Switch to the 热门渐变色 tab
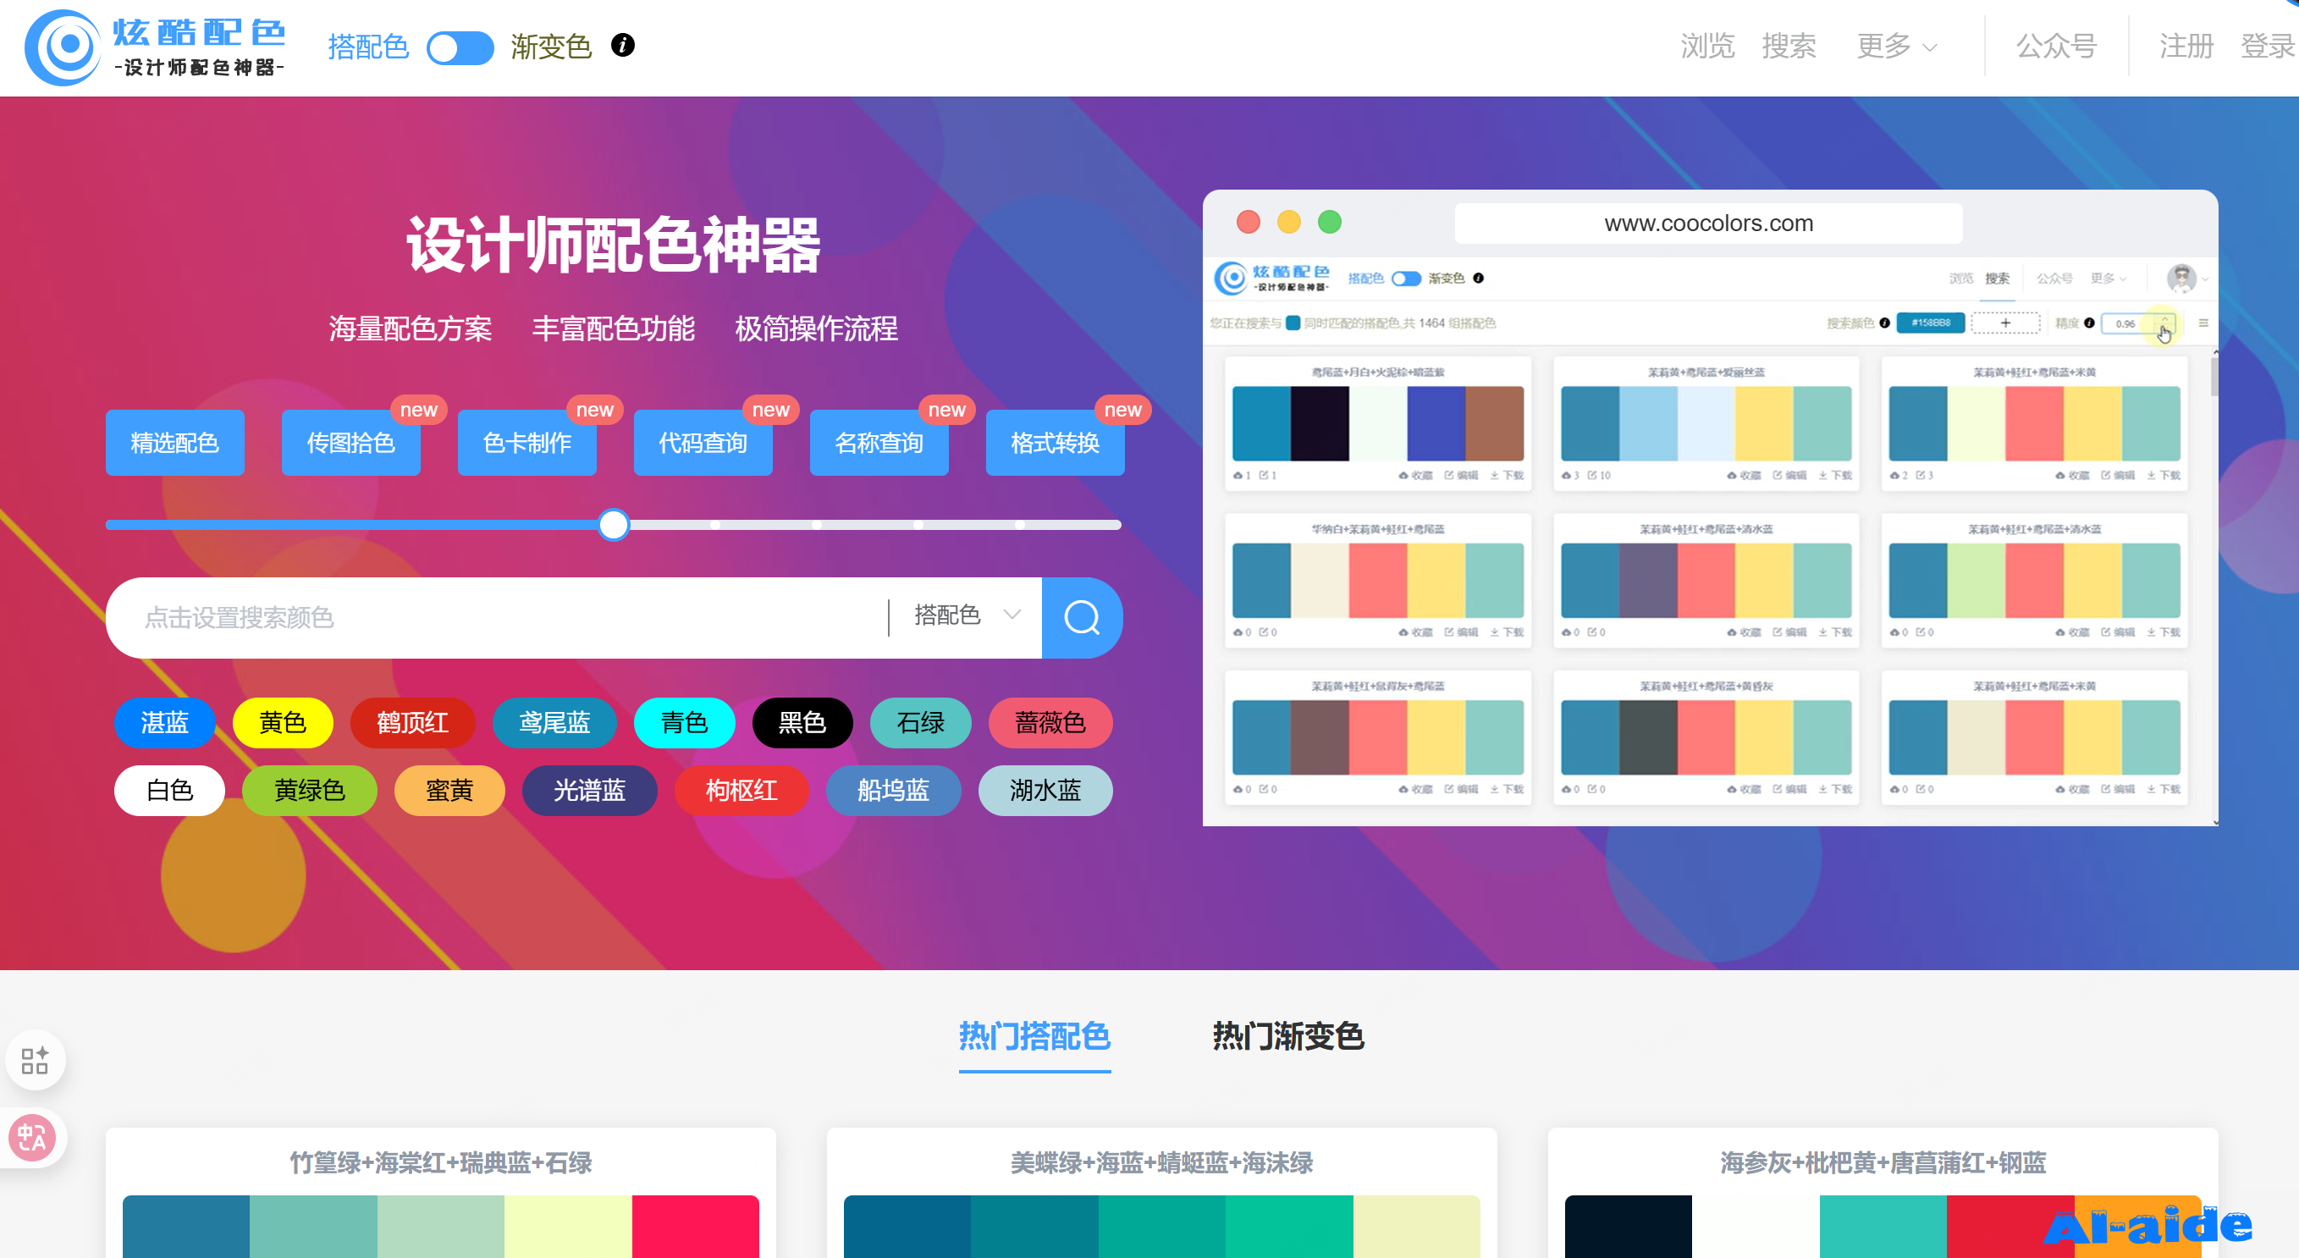 click(1287, 1036)
